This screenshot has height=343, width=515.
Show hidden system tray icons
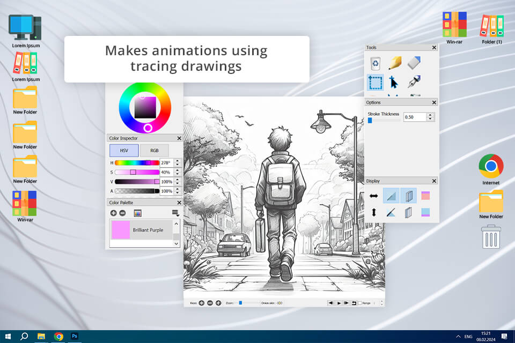458,337
